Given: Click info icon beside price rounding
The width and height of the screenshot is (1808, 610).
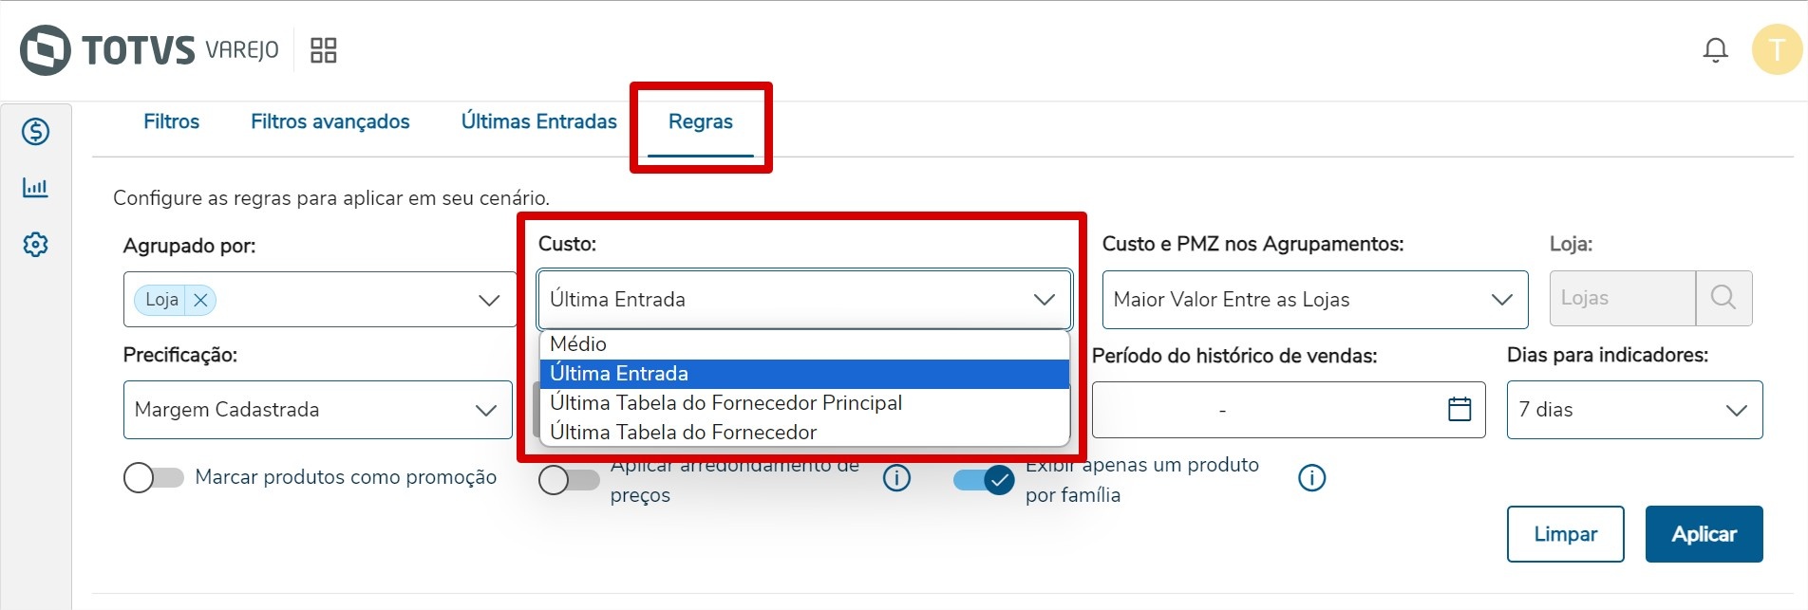Looking at the screenshot, I should click(896, 478).
